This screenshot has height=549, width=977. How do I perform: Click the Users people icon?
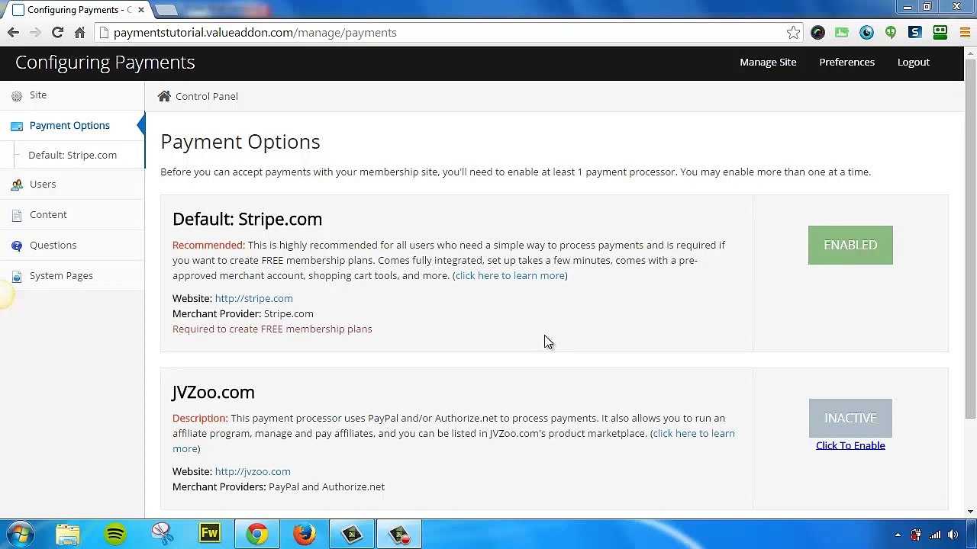(17, 185)
